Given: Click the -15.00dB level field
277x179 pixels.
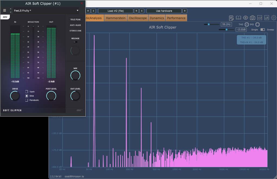Looking at the screenshot, I should 241,30.
